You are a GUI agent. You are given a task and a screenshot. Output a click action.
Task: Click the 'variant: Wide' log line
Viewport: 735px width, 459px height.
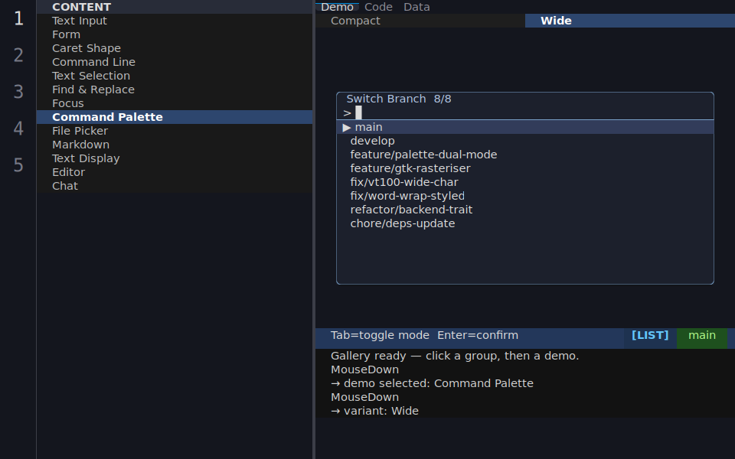click(374, 411)
